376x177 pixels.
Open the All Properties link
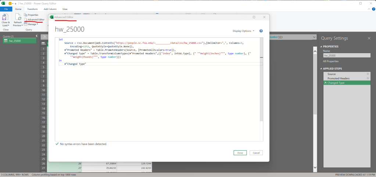click(x=331, y=61)
